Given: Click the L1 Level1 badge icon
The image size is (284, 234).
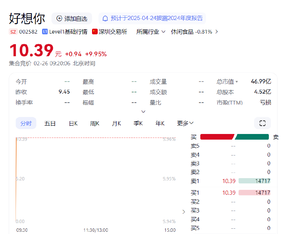Looking at the screenshot, I should pos(45,32).
